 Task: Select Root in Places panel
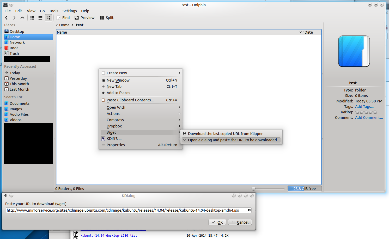tap(28, 48)
